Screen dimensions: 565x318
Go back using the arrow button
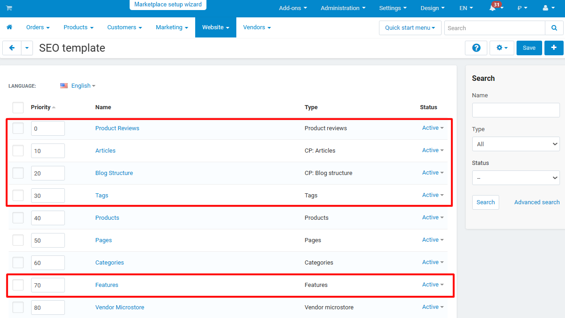coord(12,48)
